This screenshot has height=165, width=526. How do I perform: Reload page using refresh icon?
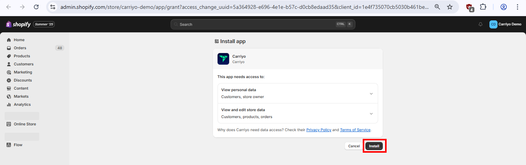tap(36, 7)
